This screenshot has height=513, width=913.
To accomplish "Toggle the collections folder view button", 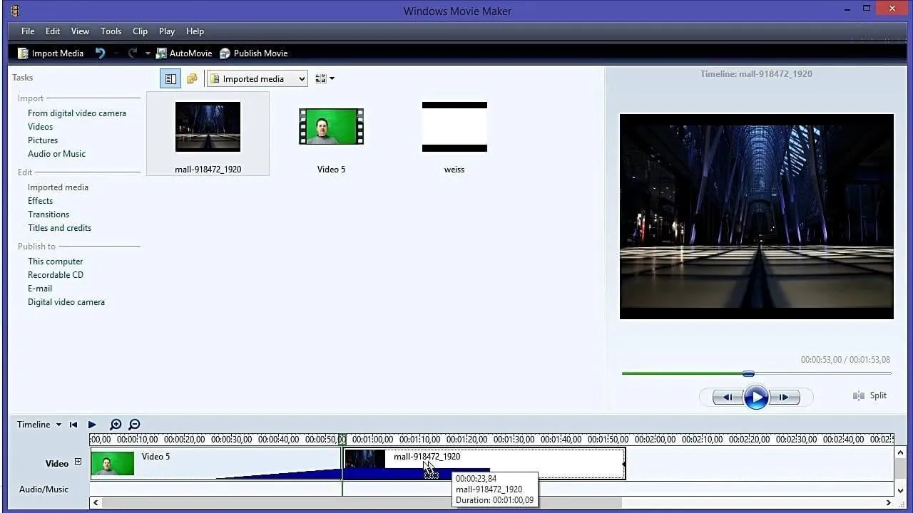I will point(191,79).
